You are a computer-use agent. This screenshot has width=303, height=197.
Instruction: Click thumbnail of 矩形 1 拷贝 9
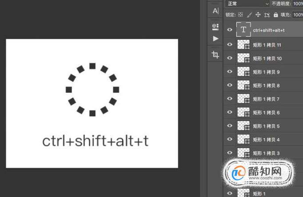point(243,71)
